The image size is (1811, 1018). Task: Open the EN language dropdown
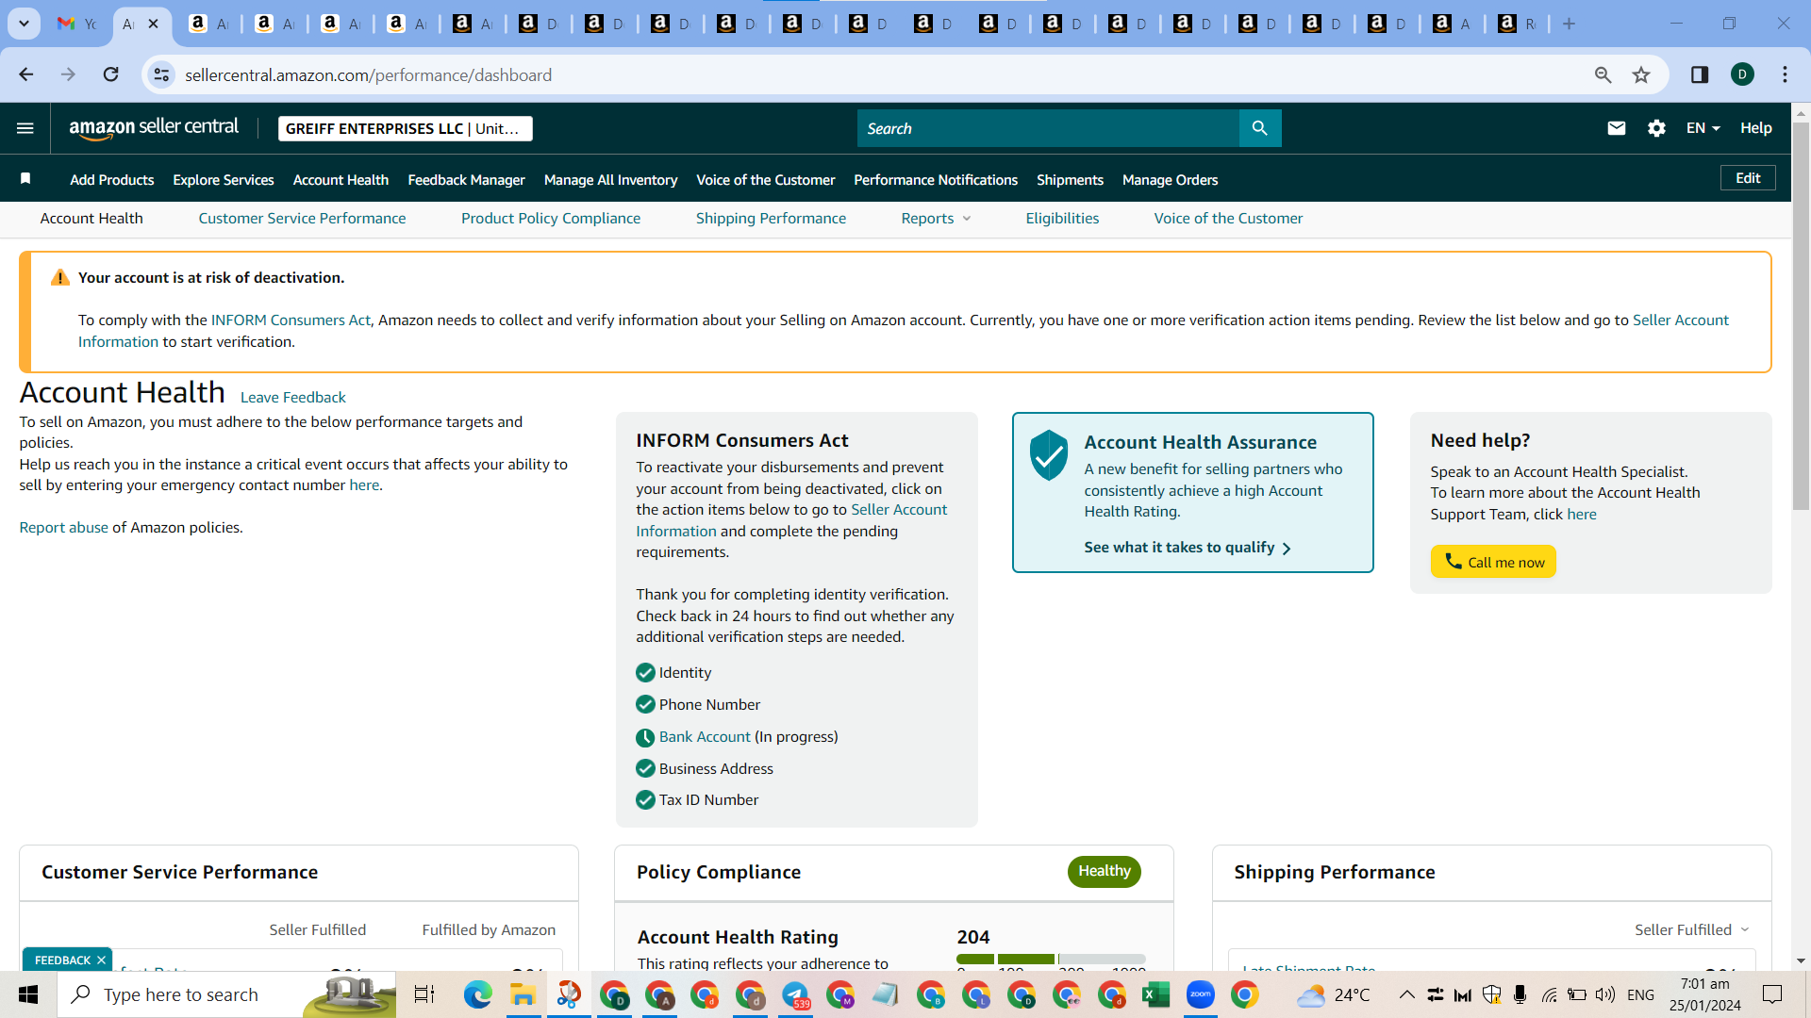point(1703,128)
